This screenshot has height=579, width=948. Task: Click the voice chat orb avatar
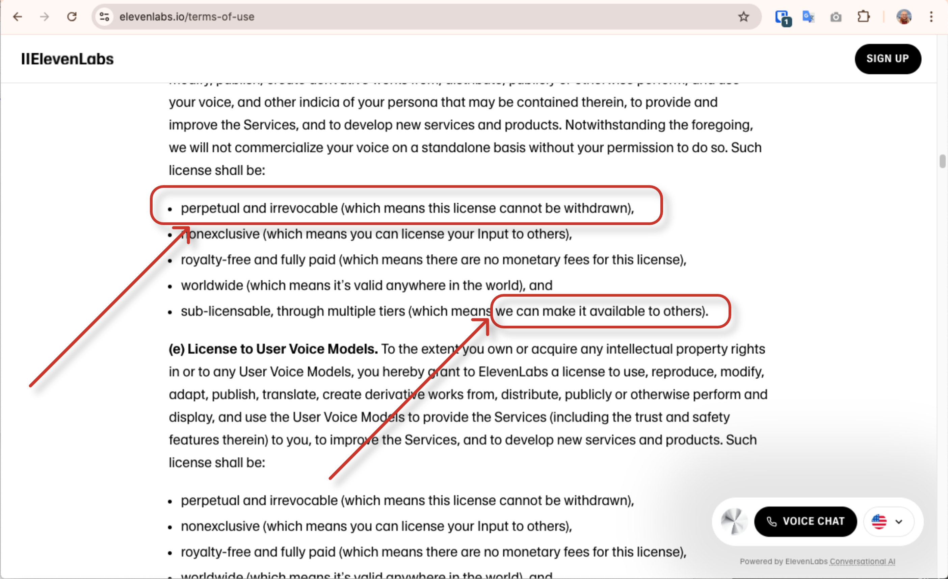point(733,521)
